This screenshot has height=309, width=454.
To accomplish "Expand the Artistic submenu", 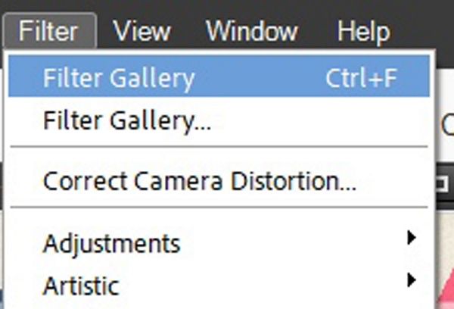I will click(81, 286).
